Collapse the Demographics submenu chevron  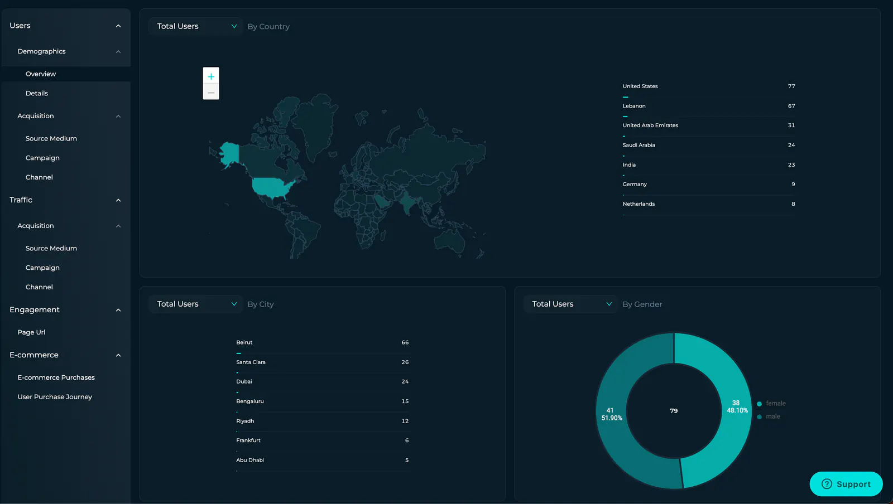(x=118, y=51)
